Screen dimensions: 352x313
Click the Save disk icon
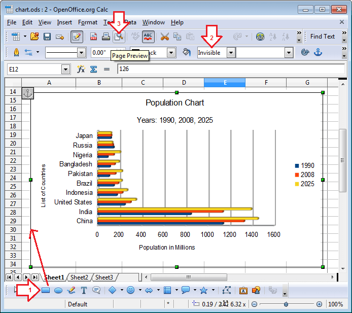[x=47, y=37]
